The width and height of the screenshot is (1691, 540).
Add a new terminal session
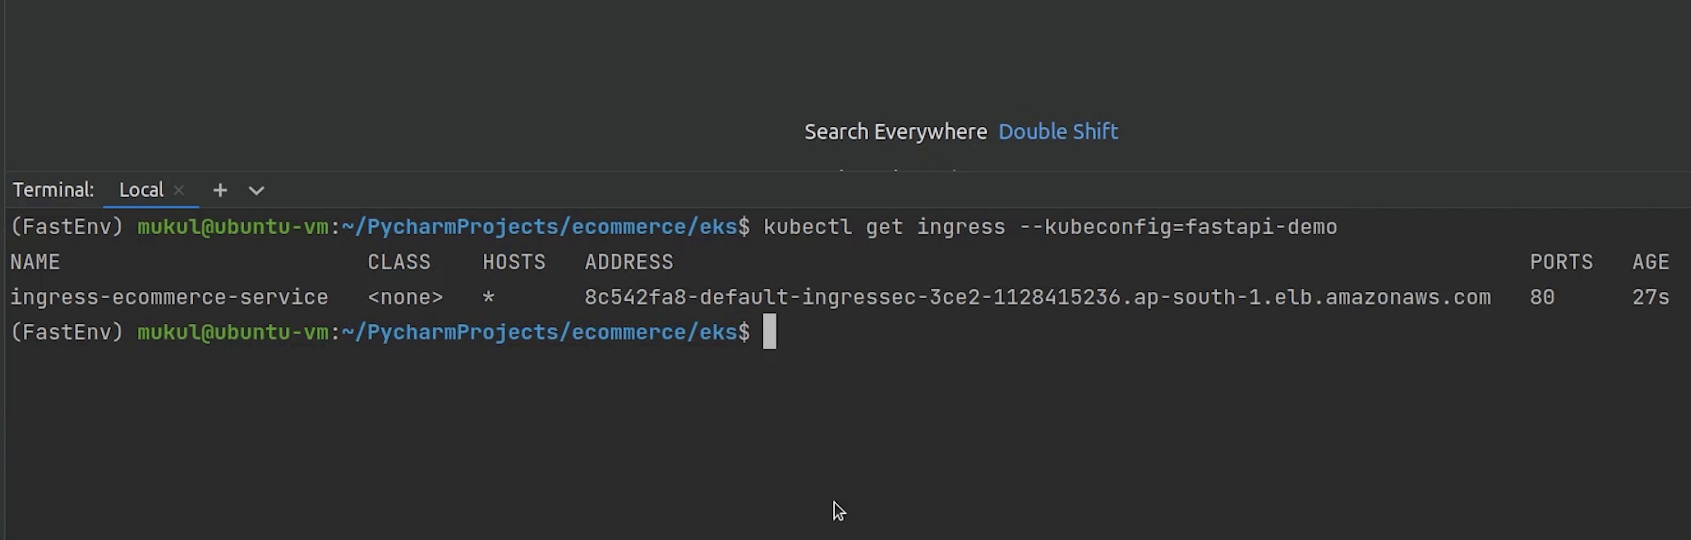[x=220, y=191]
